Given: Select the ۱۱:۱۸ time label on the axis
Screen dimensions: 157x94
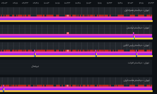Looking at the screenshot, I should coord(100,3).
